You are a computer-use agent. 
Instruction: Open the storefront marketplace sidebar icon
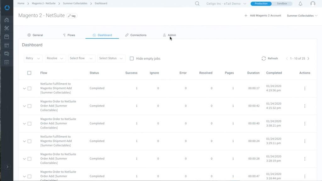click(7, 45)
